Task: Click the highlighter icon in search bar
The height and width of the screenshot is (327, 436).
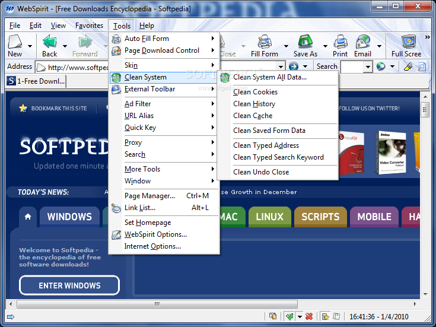Action: (x=408, y=66)
